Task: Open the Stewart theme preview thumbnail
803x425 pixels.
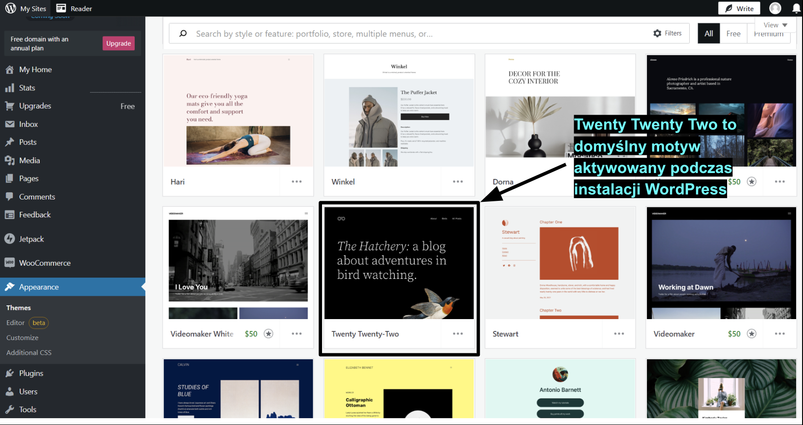Action: (560, 263)
